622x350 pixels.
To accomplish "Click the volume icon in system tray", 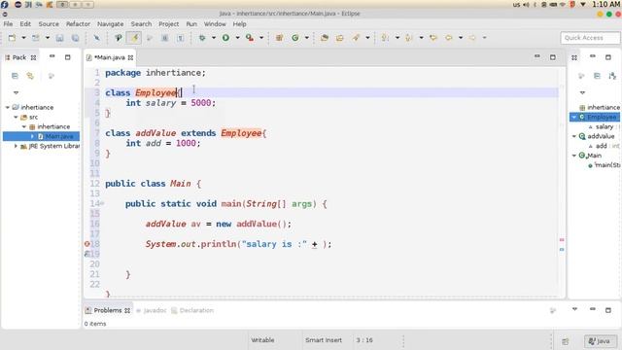I will [x=526, y=5].
